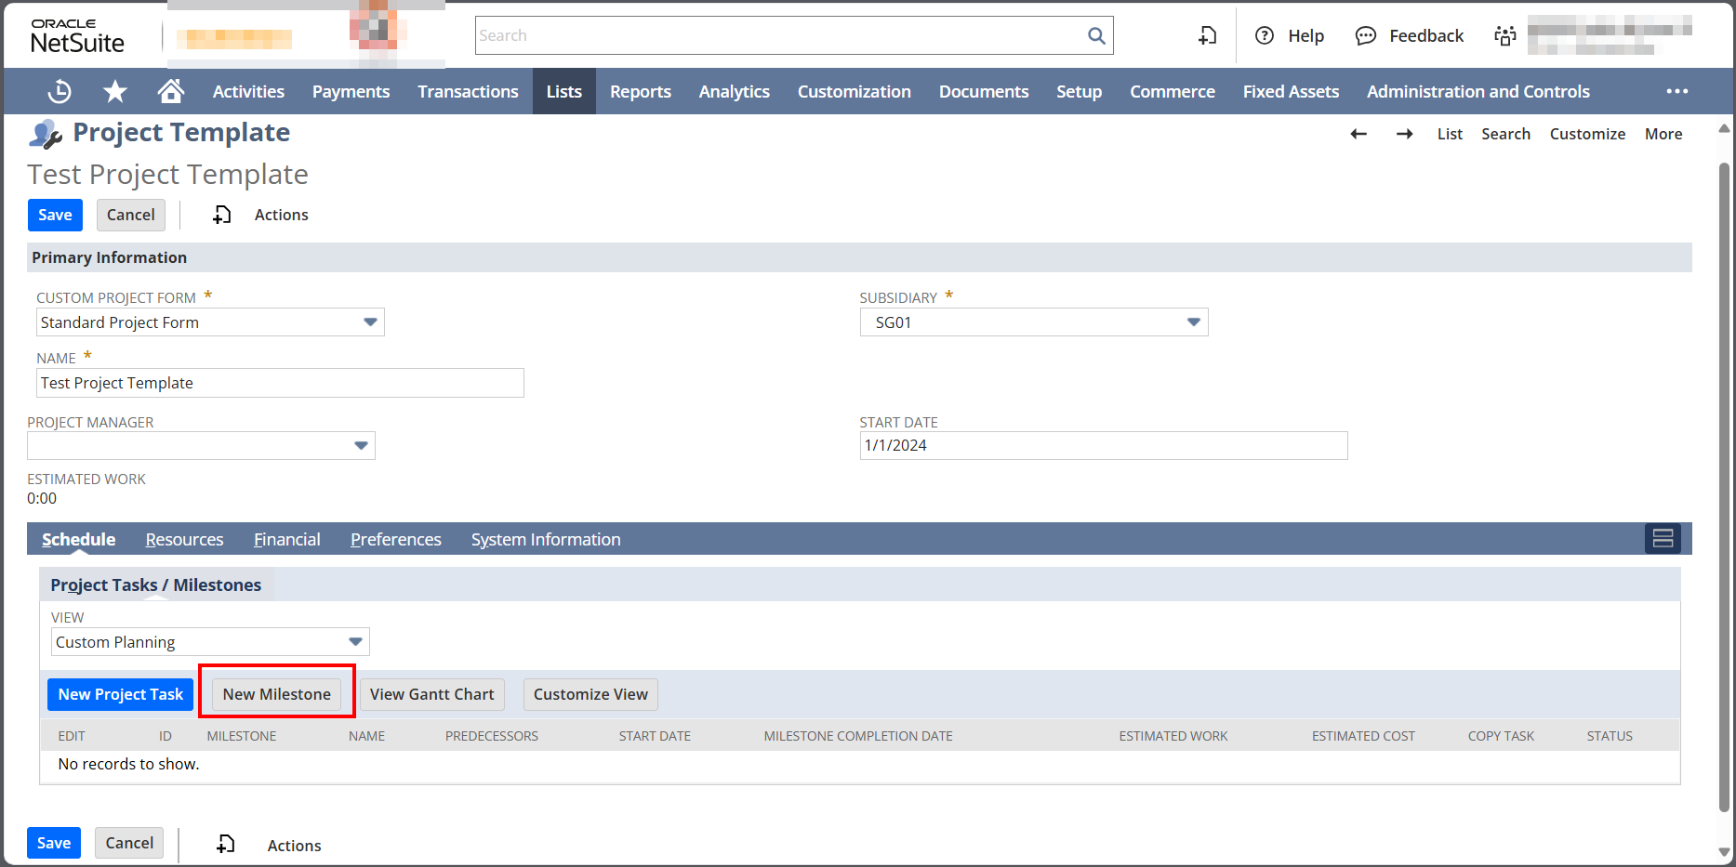Click the search magnifier icon
This screenshot has height=867, width=1736.
pos(1096,35)
